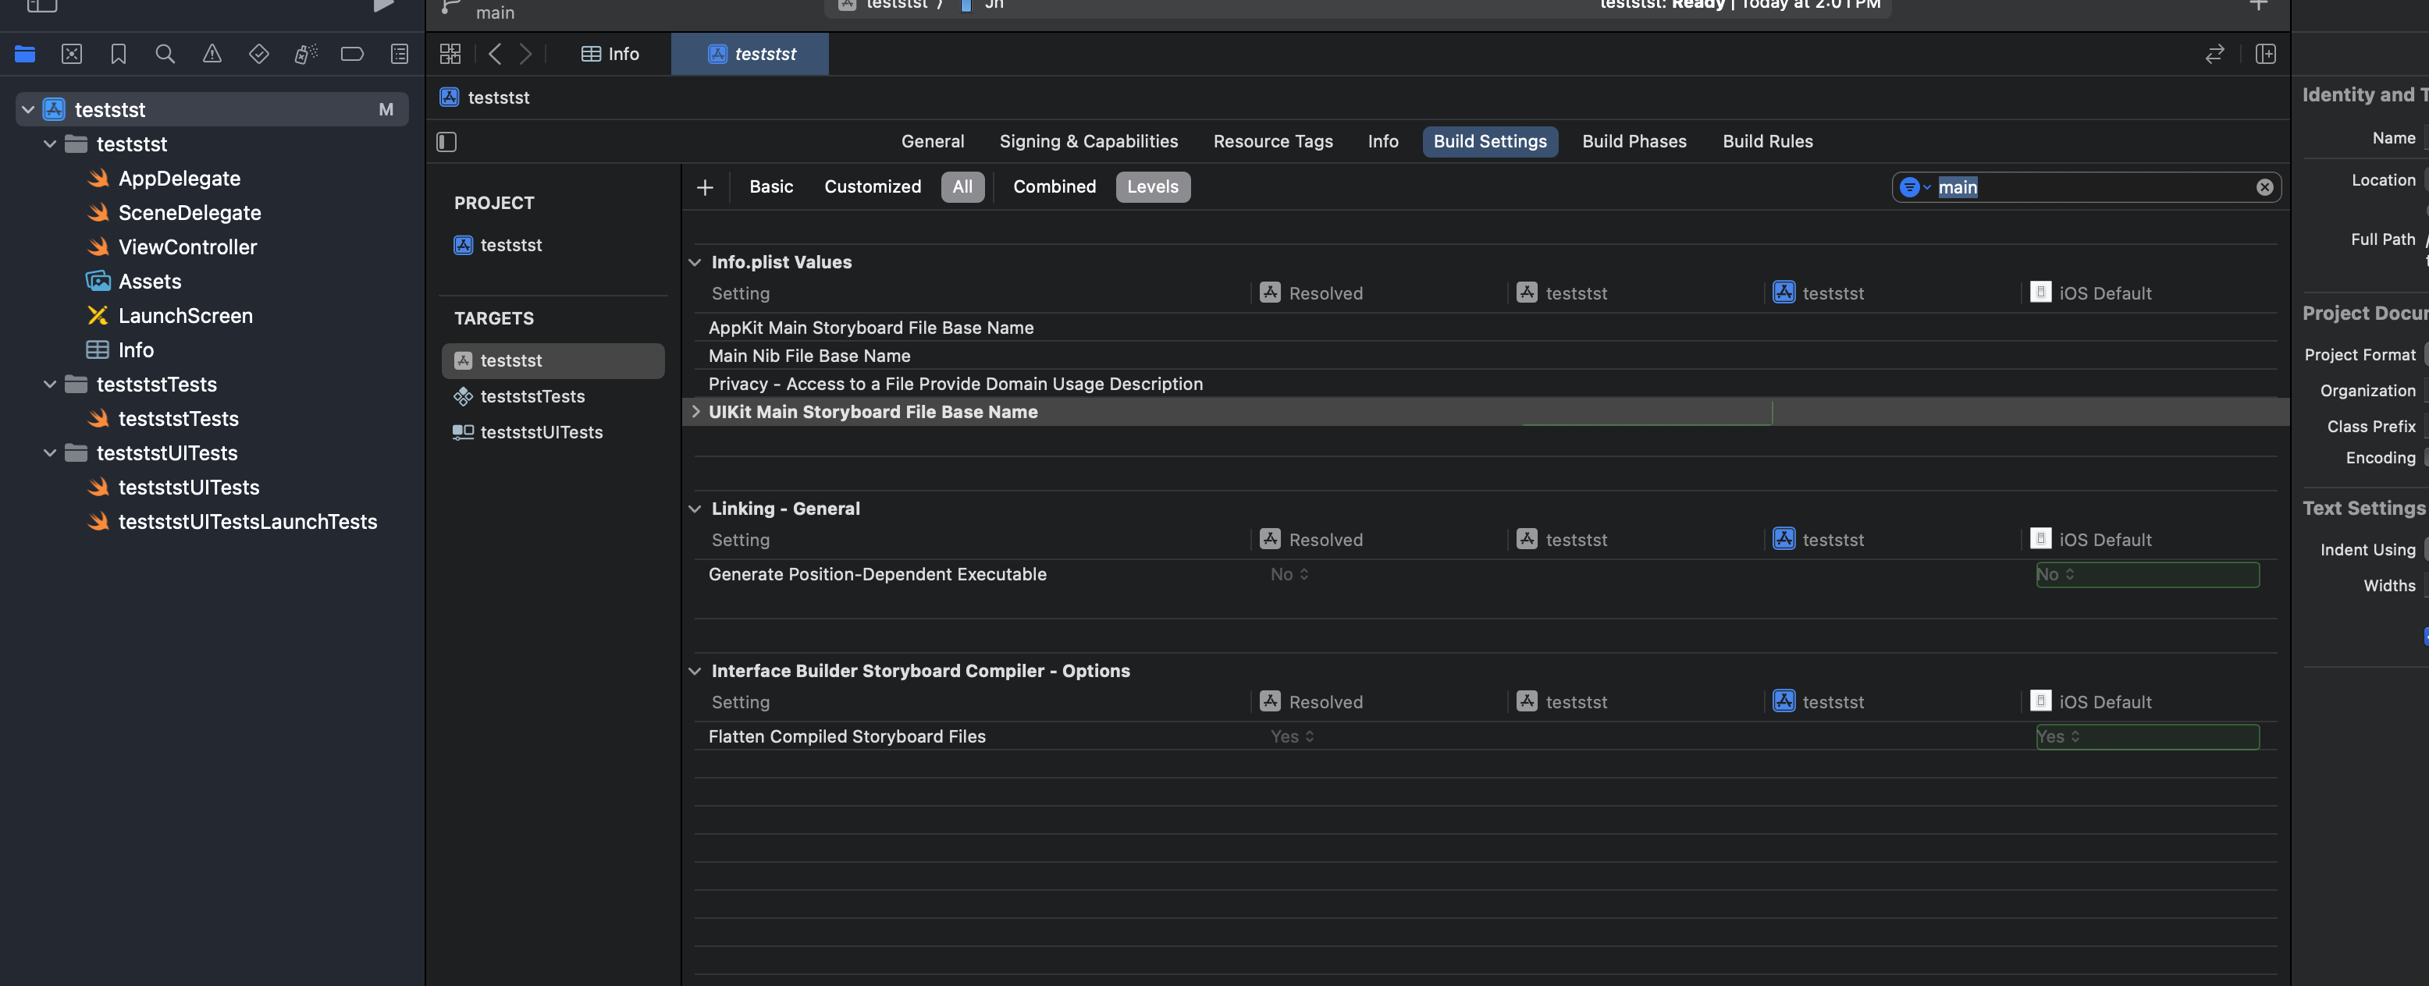This screenshot has height=986, width=2429.
Task: Open the Project navigator folder icon
Action: point(26,54)
